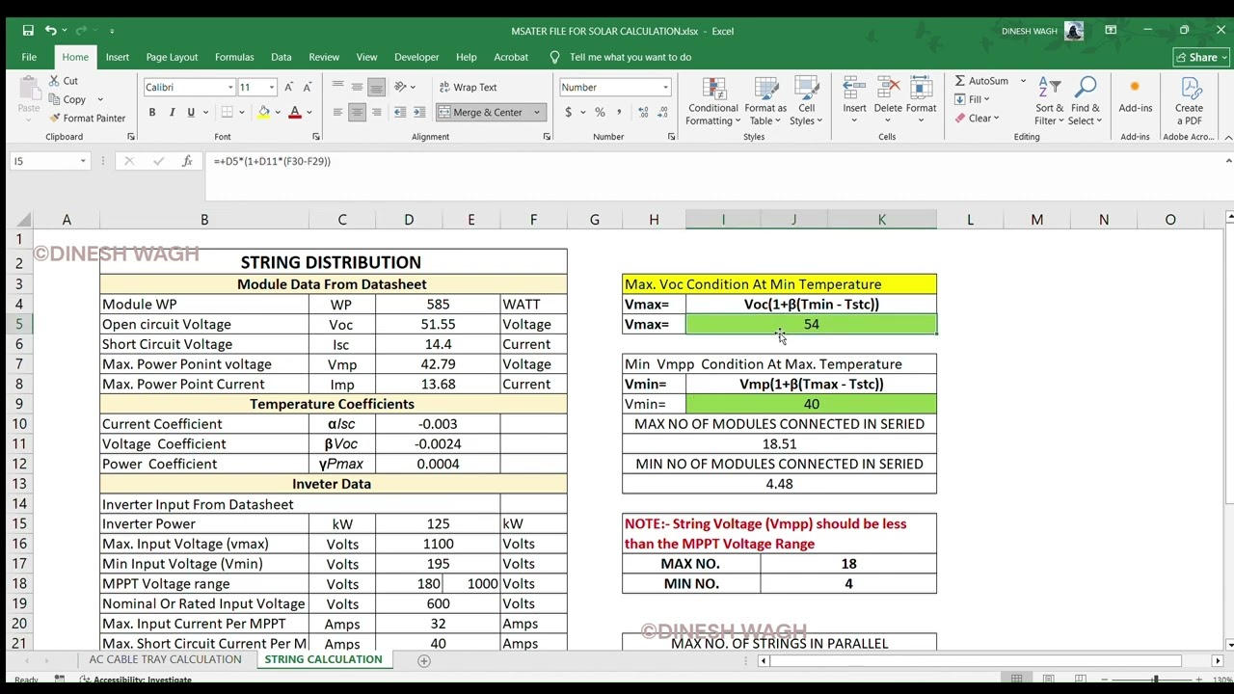
Task: Open the Format cells menu in Cells group
Action: [x=921, y=96]
